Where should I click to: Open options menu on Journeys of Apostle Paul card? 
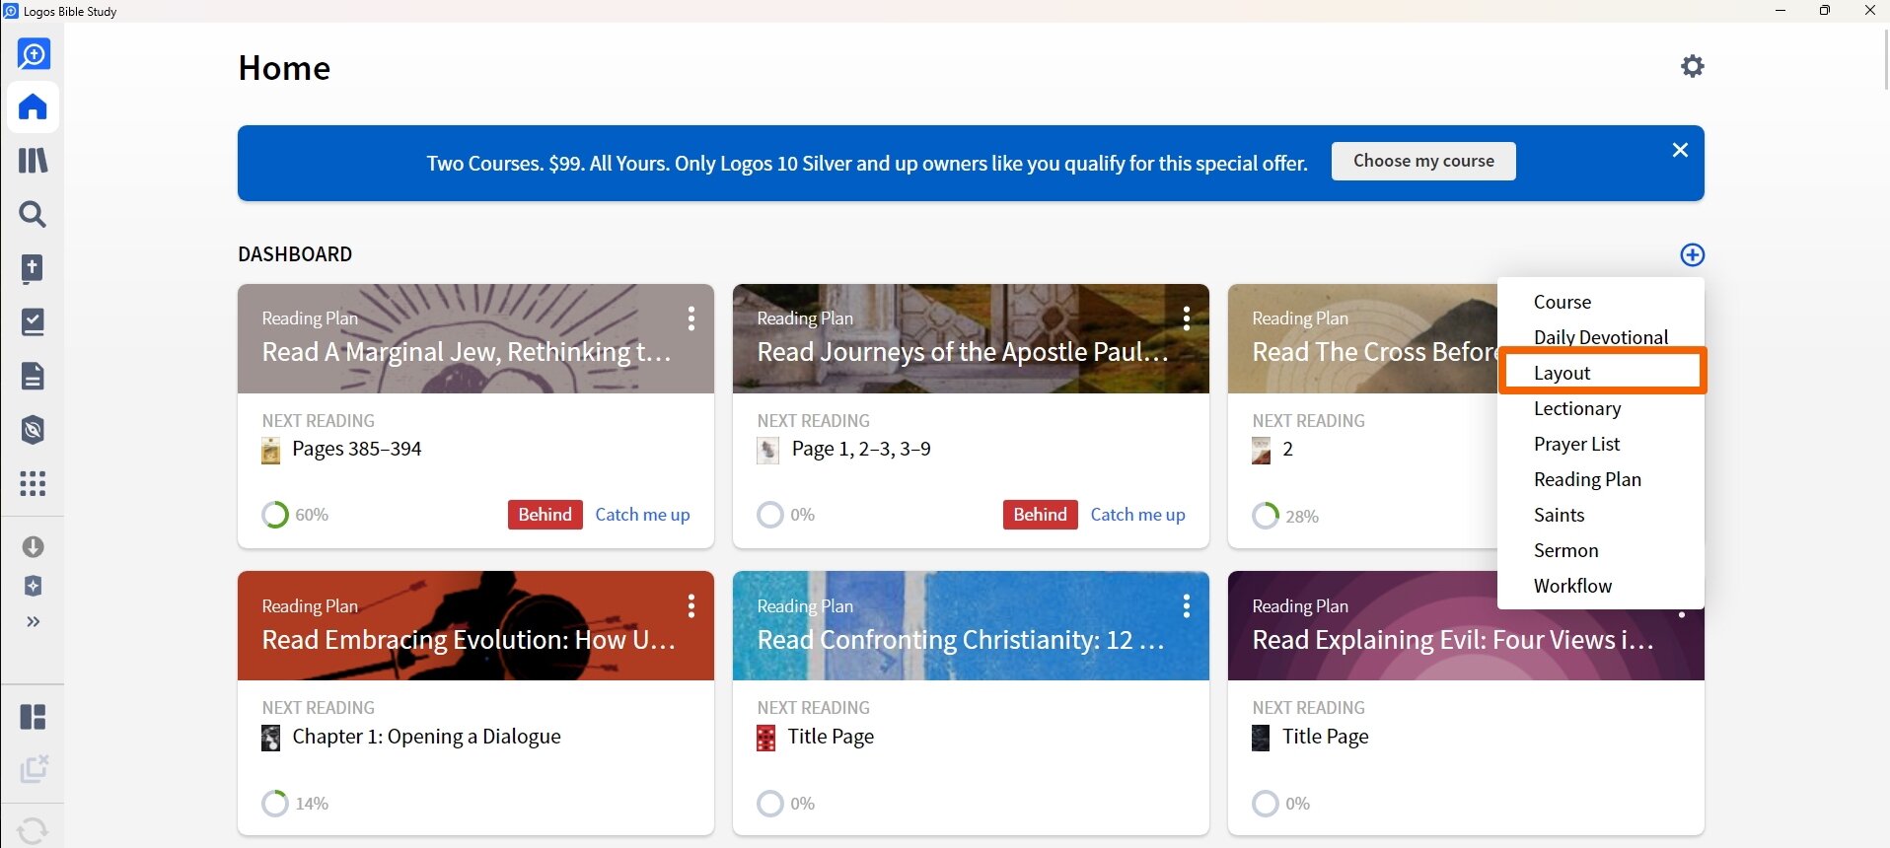click(x=1187, y=318)
